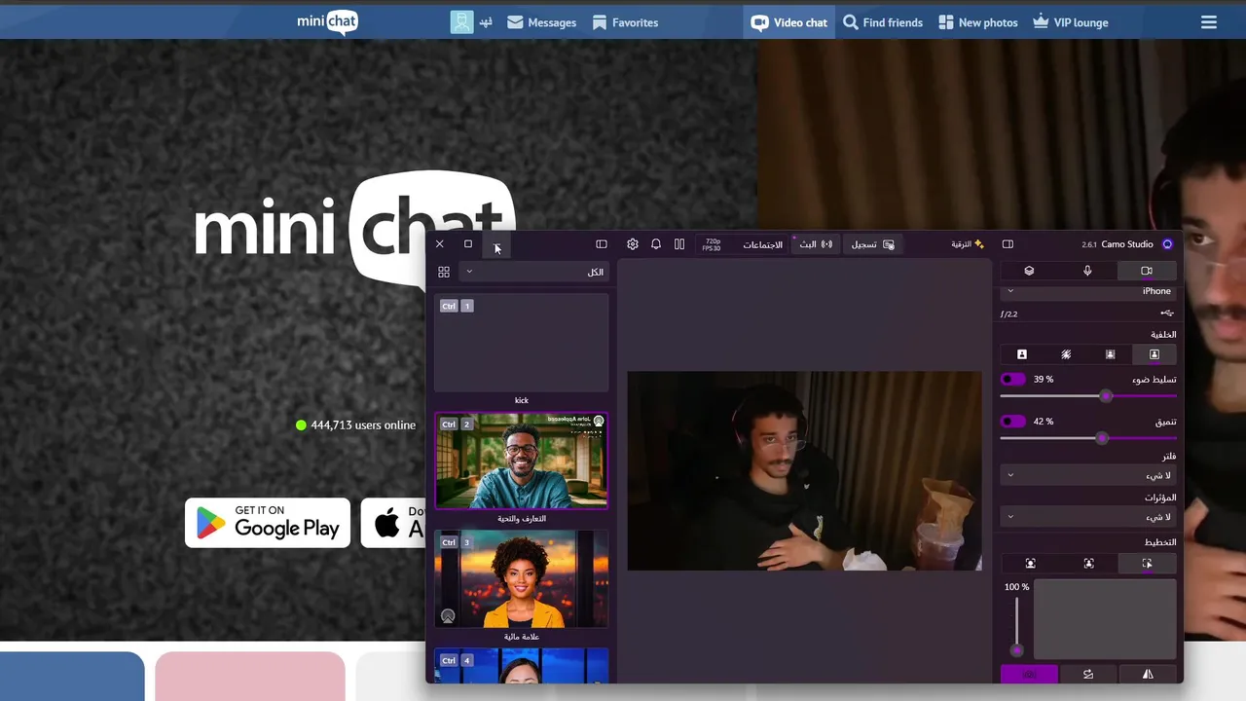Toggle the left sidebar panel in Camo
Viewport: 1246px width, 701px height.
click(602, 244)
